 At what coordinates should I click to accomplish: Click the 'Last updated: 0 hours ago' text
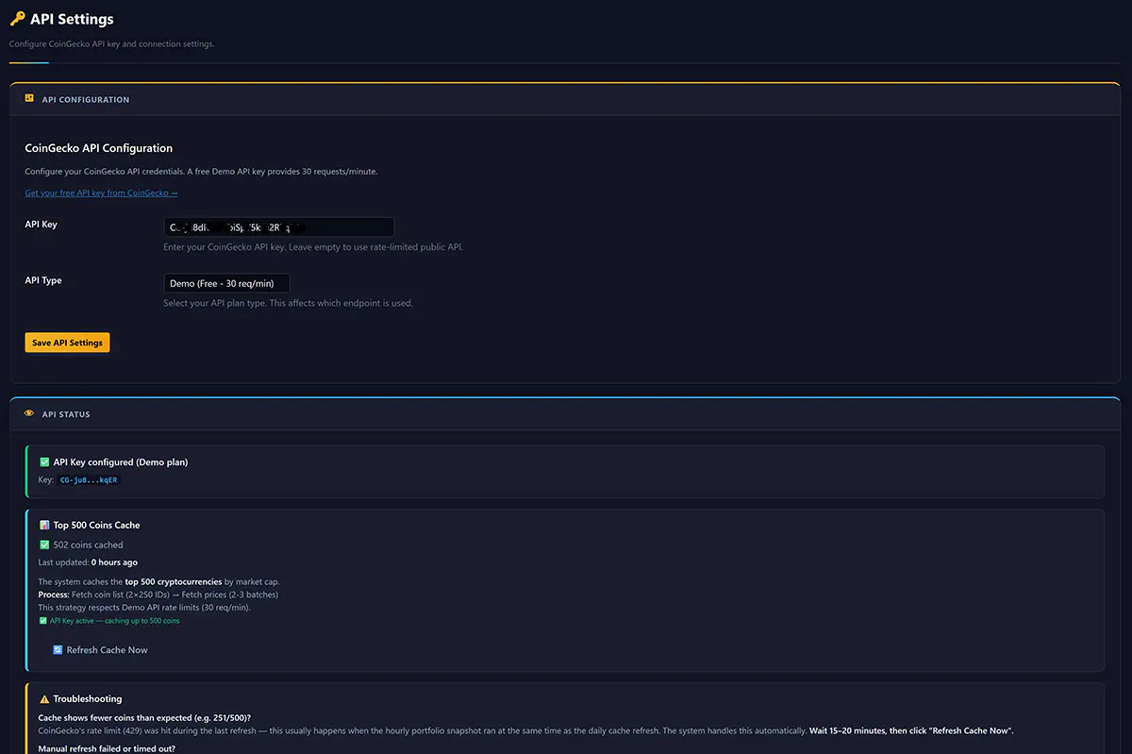(88, 562)
